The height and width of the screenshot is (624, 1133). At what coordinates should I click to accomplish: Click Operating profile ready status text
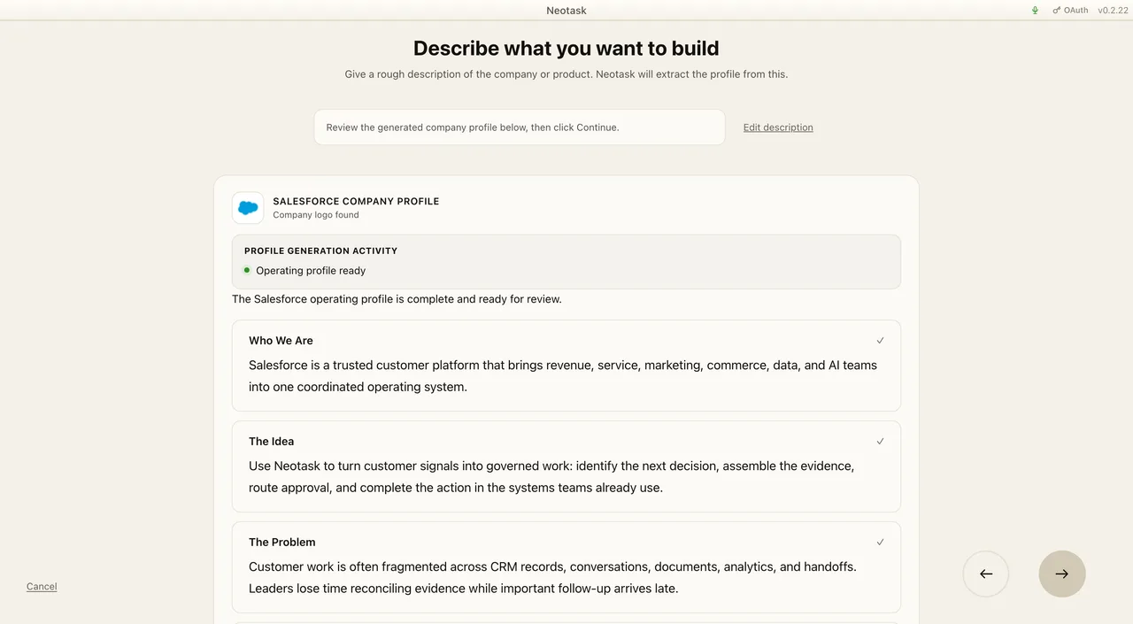tap(311, 271)
